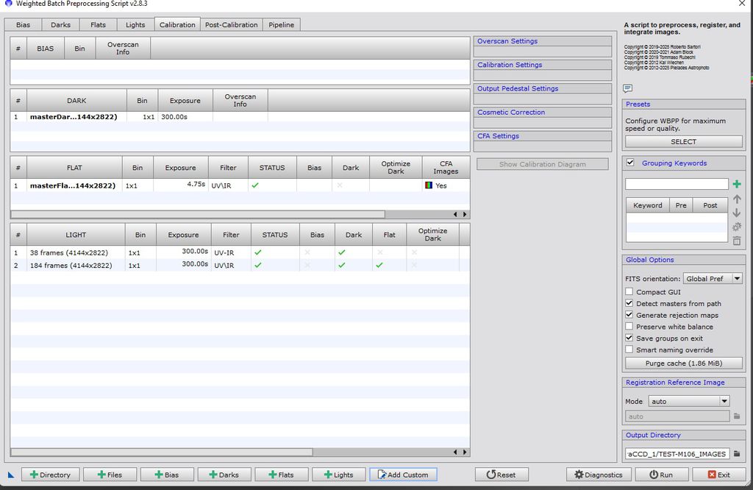The width and height of the screenshot is (753, 490).
Task: Open Diagnostics
Action: click(599, 475)
